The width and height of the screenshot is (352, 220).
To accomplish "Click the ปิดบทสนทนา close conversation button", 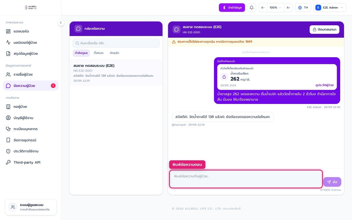I will tap(324, 29).
